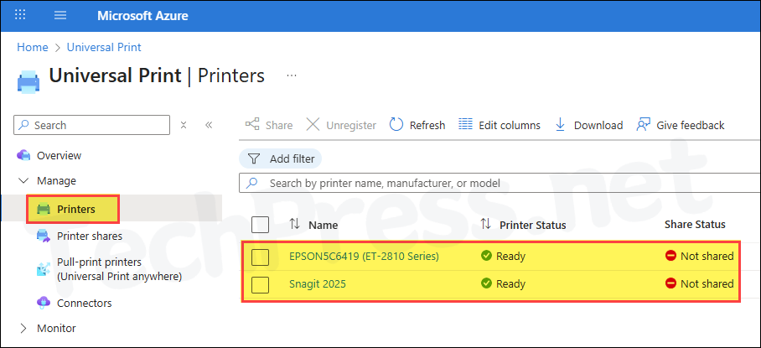The height and width of the screenshot is (348, 761).
Task: Click green check icon for Snagit 2025
Action: click(486, 283)
